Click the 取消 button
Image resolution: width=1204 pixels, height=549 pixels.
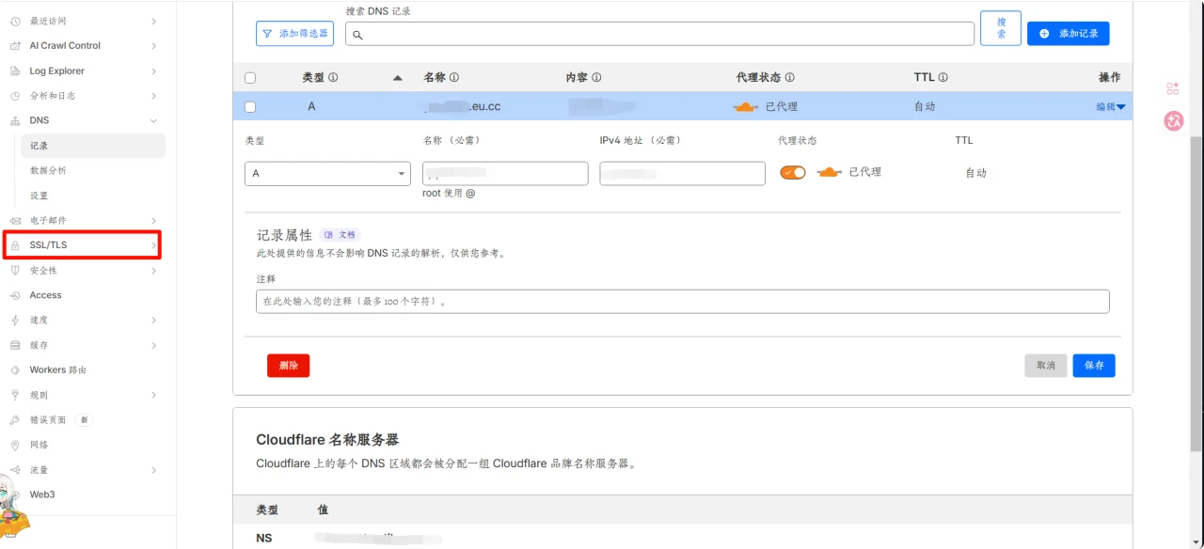(1046, 366)
